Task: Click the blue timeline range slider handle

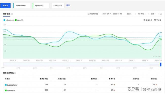Action: (161, 65)
